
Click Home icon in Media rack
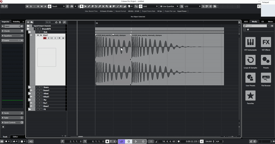(x=248, y=30)
